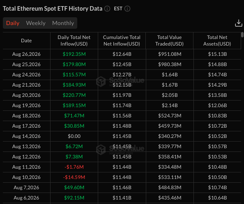This screenshot has height=204, width=244.
Task: Select the Aug 25,2026 date cell
Action: pos(26,64)
